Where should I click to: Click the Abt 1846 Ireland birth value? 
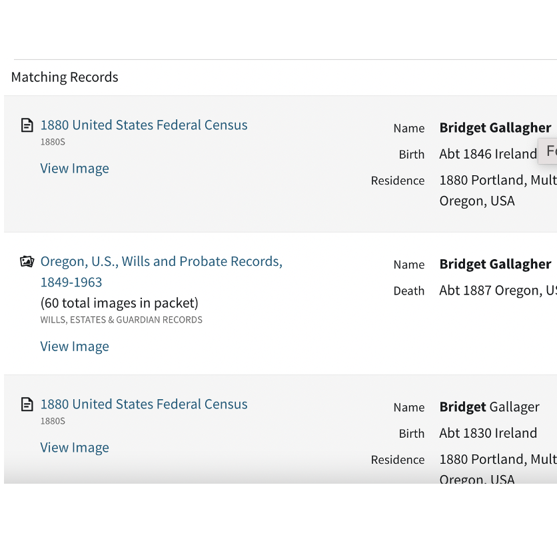point(488,154)
